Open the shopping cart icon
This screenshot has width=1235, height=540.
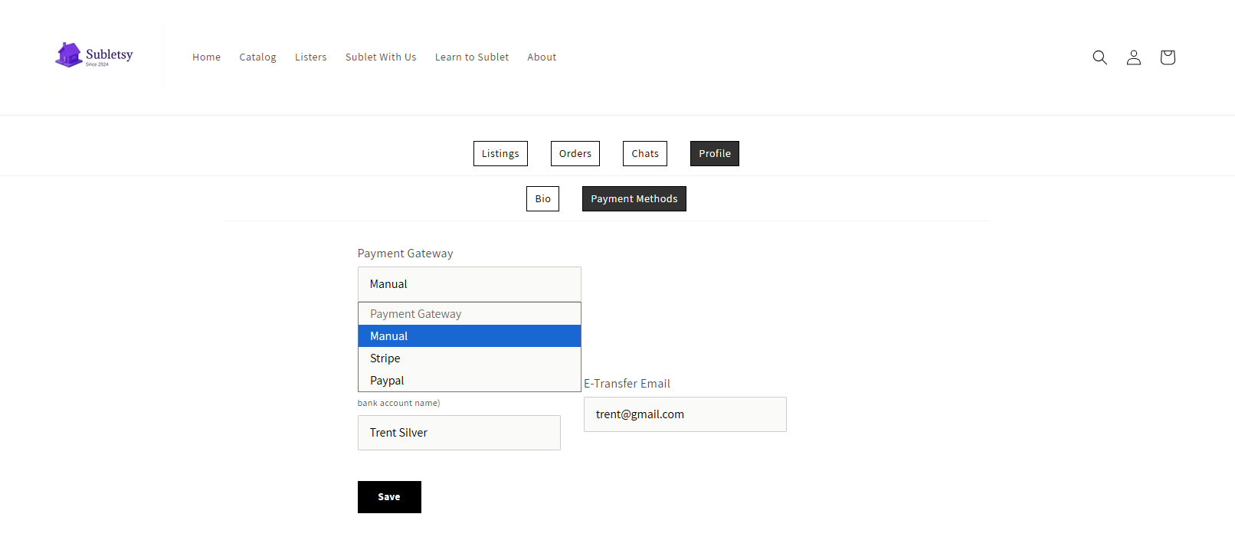(x=1167, y=57)
